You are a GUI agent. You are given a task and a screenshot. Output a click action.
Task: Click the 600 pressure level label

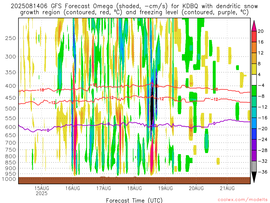11,127
